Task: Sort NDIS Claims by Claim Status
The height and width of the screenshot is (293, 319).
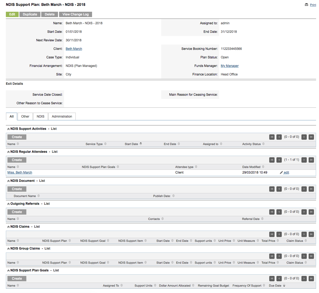Action: [x=297, y=241]
